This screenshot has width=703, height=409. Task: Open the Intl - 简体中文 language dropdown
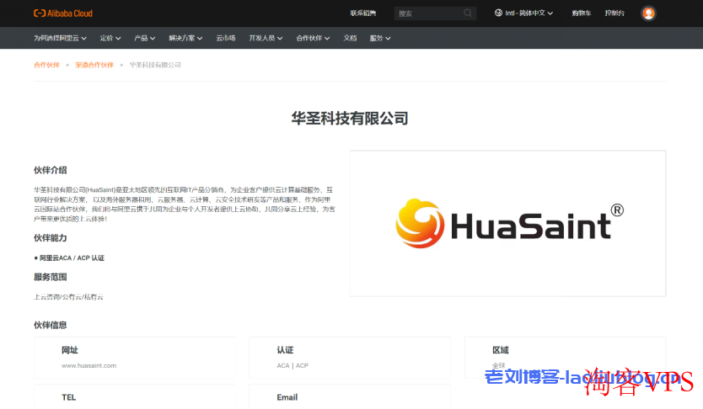point(523,13)
